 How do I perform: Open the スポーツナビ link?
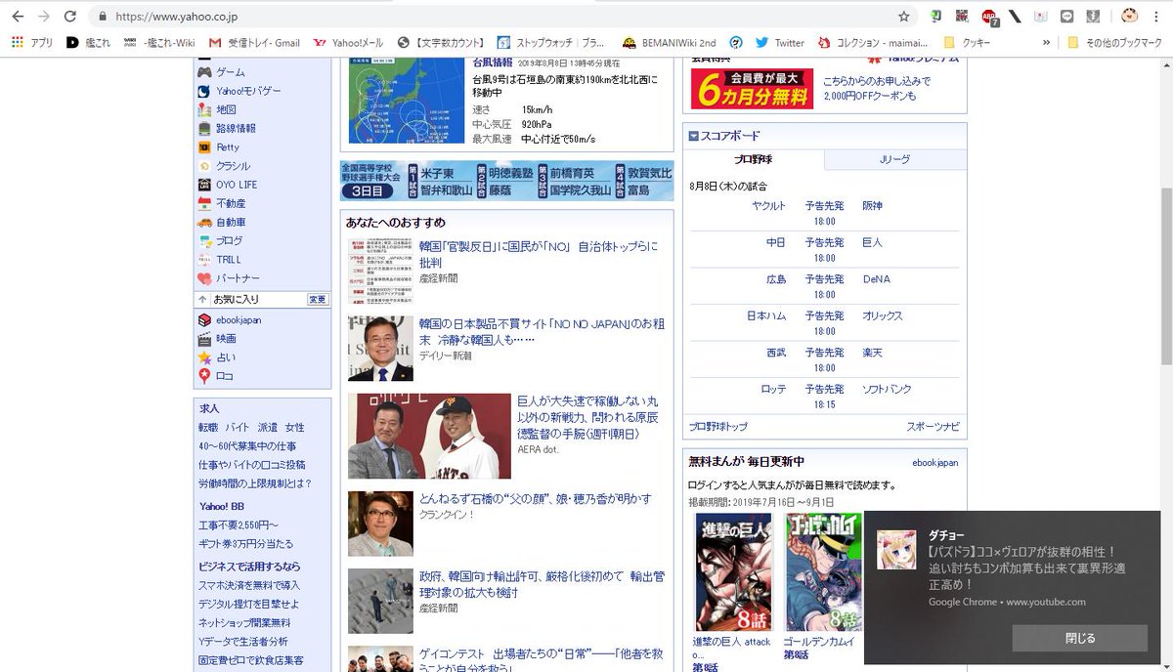(933, 427)
